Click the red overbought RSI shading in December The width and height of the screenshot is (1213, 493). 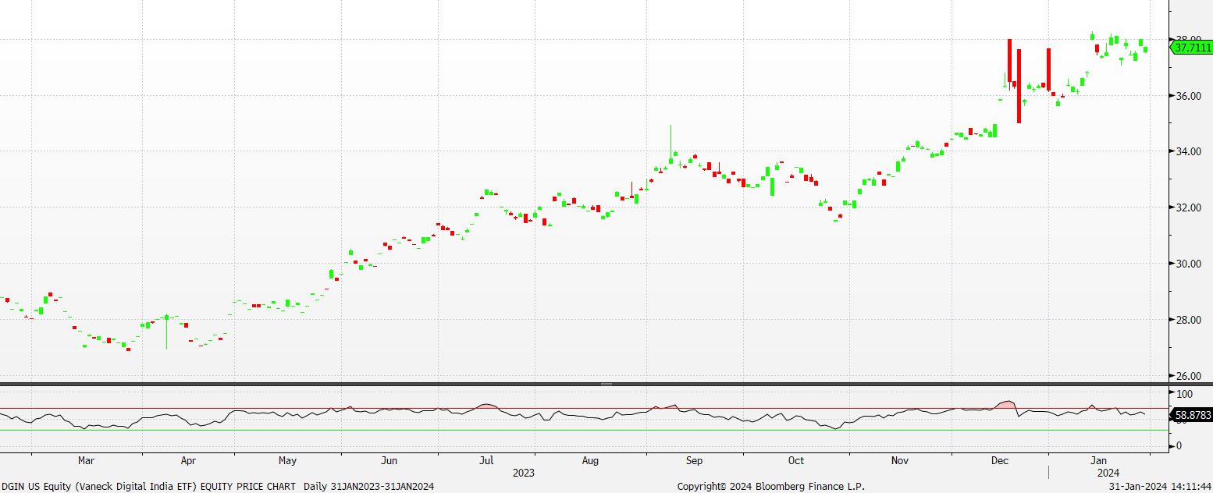click(x=1006, y=405)
